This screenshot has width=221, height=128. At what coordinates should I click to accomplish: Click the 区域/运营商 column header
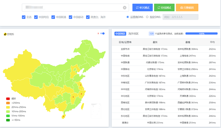tap(125, 42)
